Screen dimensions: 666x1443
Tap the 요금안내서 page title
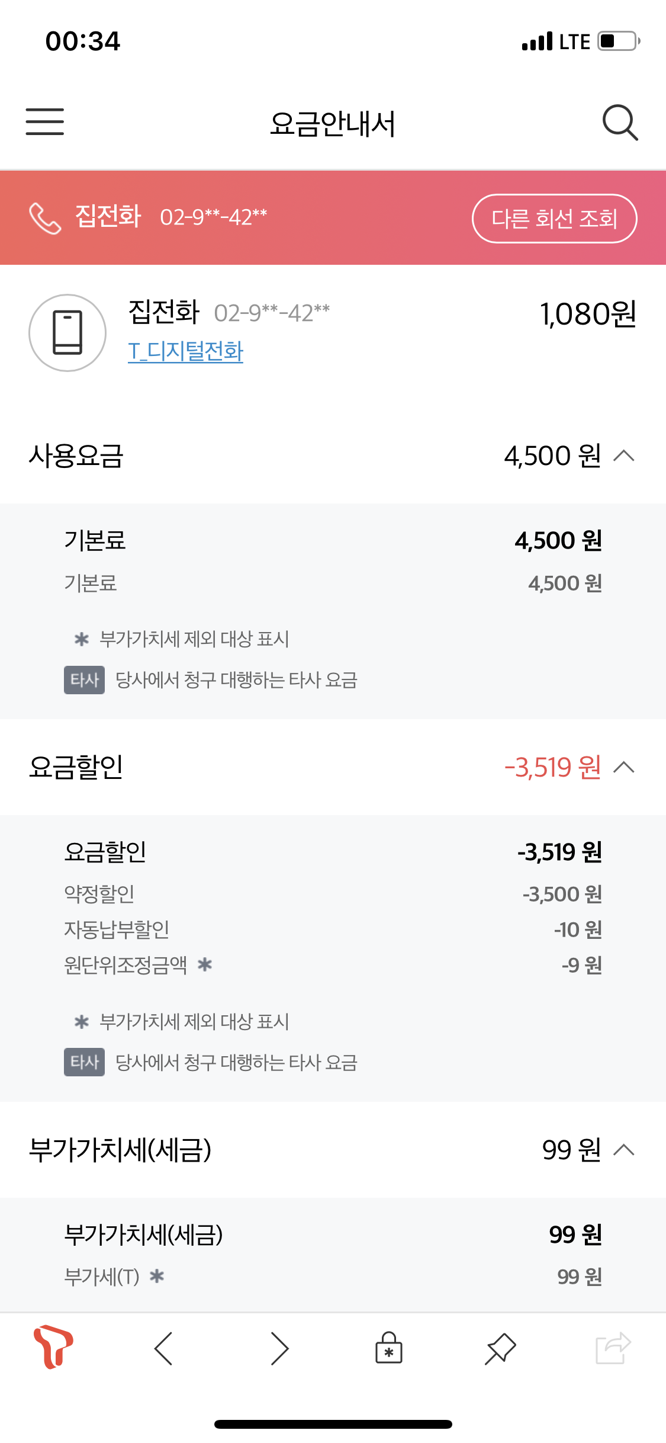click(x=333, y=124)
